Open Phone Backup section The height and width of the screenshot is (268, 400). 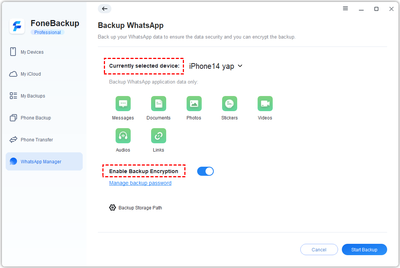point(44,118)
